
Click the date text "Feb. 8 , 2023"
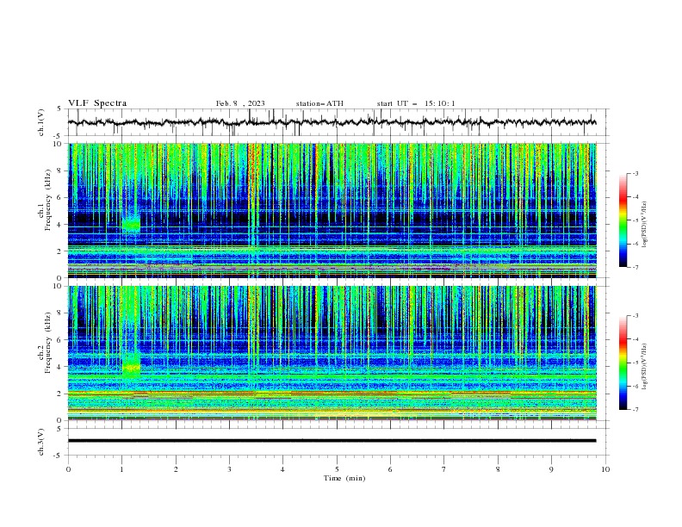coord(240,103)
